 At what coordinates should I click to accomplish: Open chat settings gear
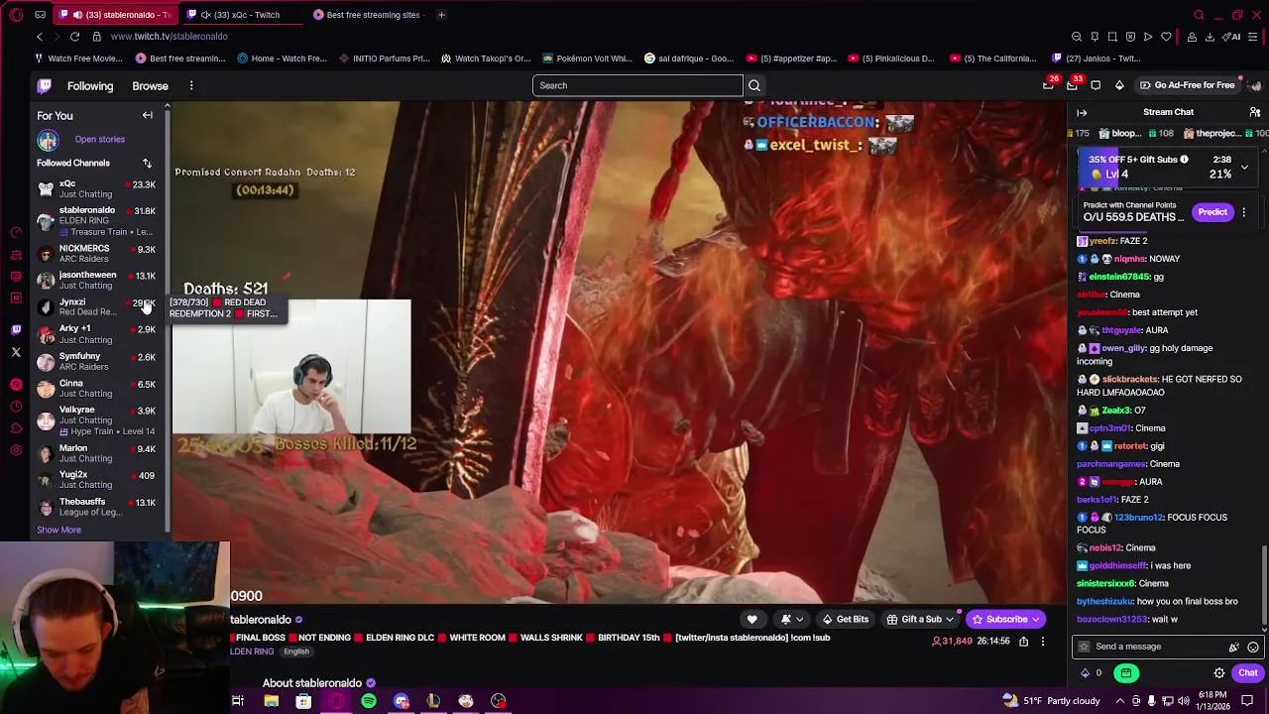pyautogui.click(x=1219, y=673)
